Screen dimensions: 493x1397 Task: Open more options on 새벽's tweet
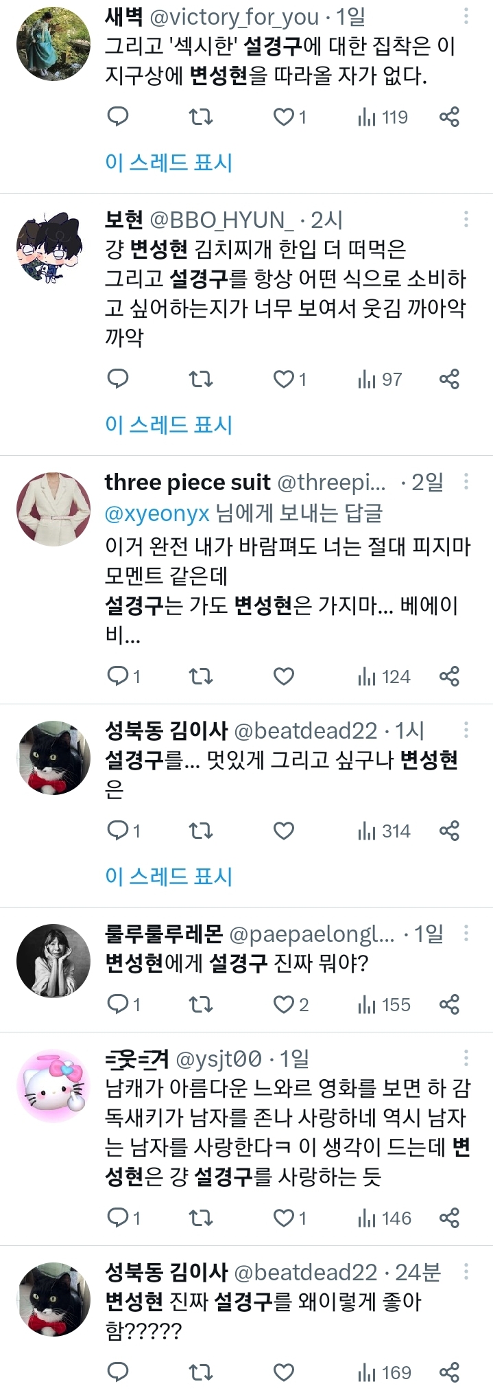point(466,16)
